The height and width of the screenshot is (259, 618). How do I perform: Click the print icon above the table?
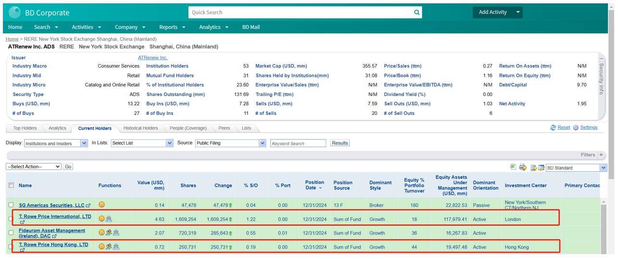(x=522, y=167)
